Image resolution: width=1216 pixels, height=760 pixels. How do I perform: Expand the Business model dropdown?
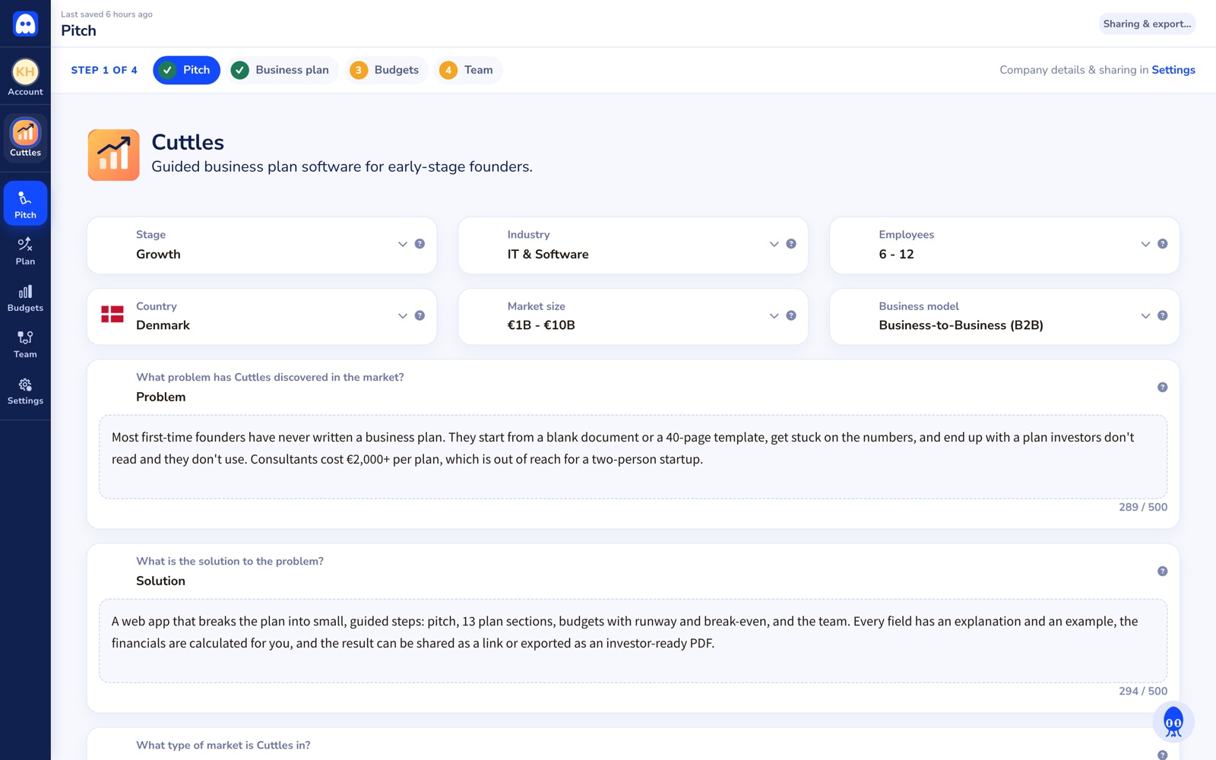(x=1145, y=315)
